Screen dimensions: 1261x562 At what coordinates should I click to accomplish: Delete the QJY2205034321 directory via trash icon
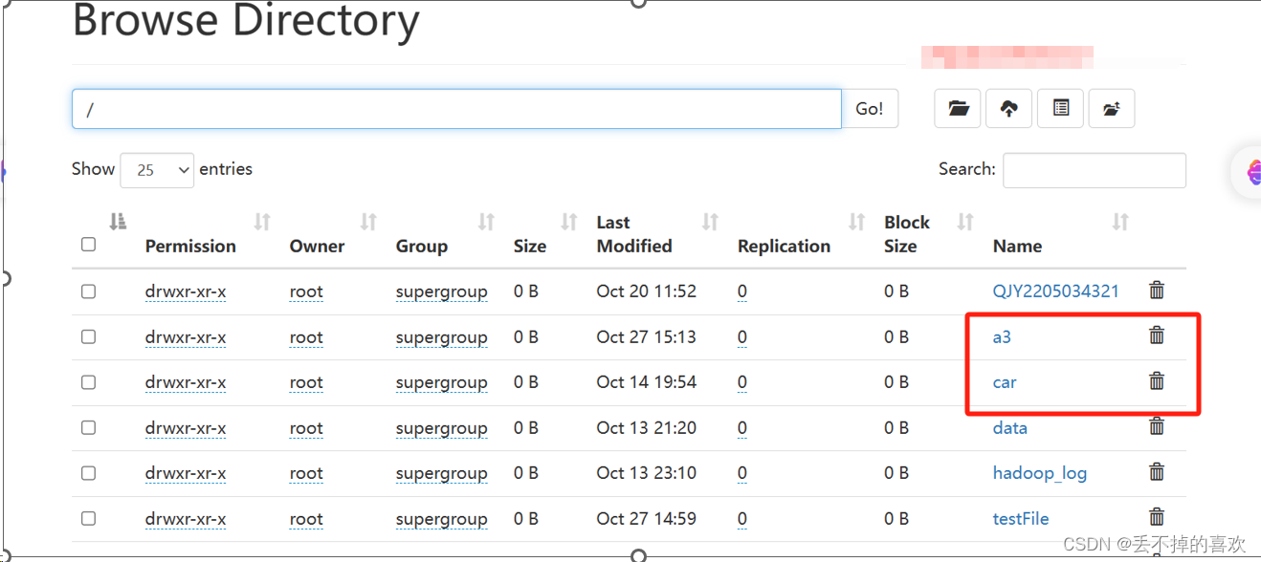point(1157,290)
